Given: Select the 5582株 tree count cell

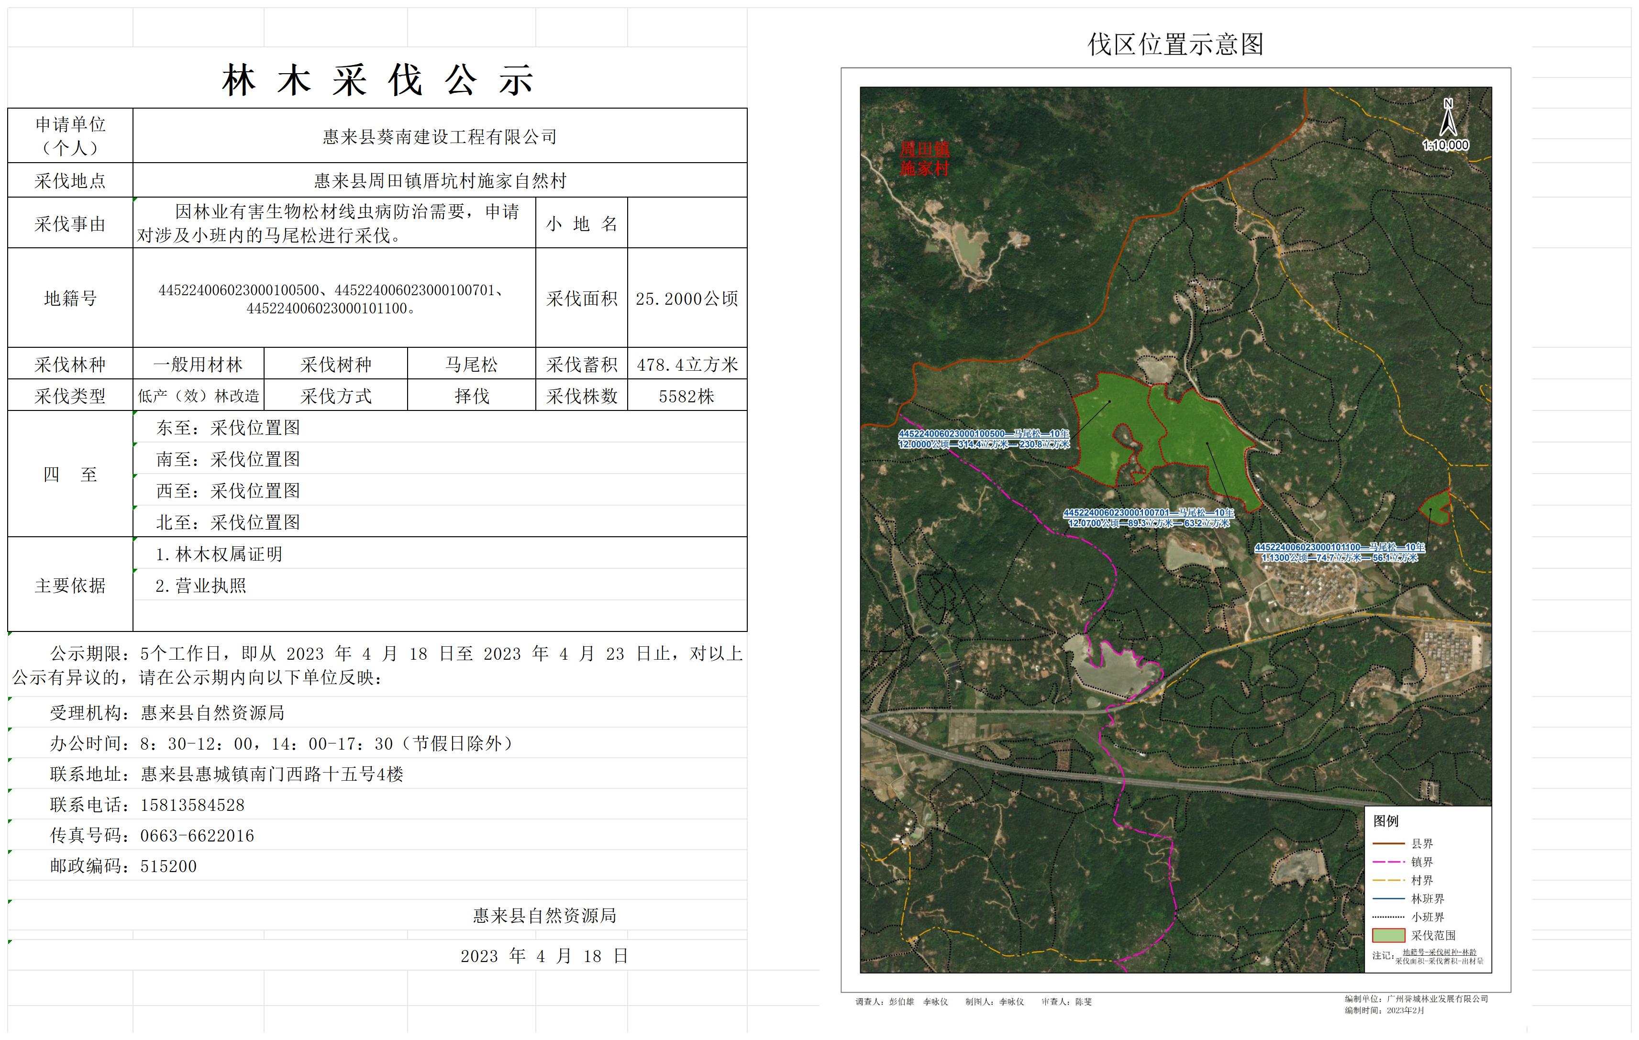Looking at the screenshot, I should (687, 396).
